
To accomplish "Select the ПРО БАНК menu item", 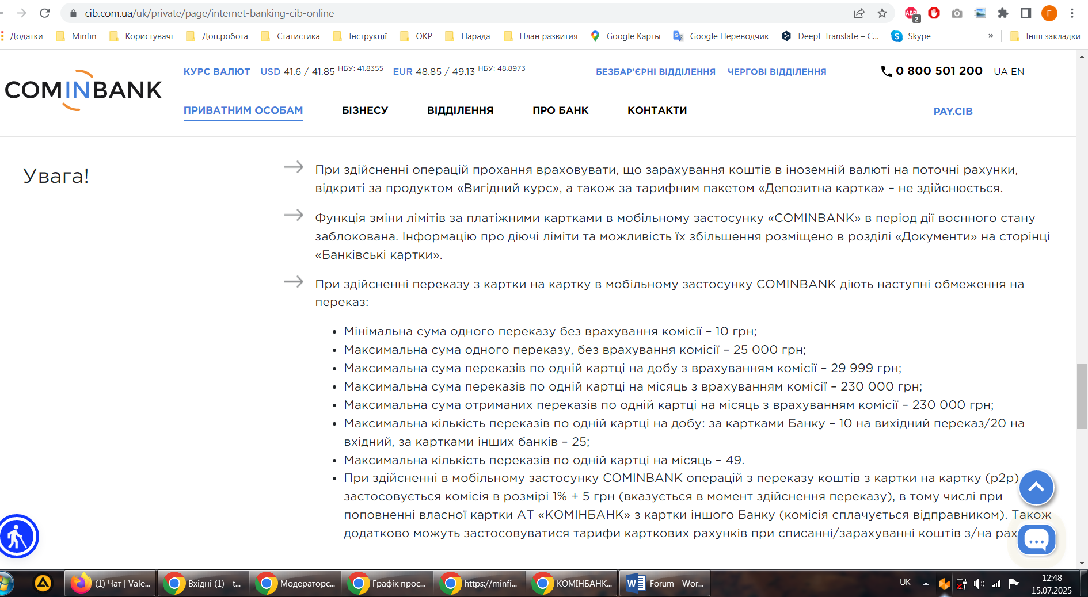I will 561,110.
